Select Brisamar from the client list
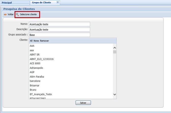This screenshot has width=171, height=113. tap(35, 85)
